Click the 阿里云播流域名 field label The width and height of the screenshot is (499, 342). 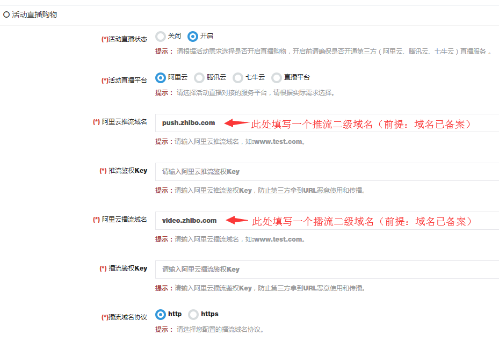click(x=120, y=220)
